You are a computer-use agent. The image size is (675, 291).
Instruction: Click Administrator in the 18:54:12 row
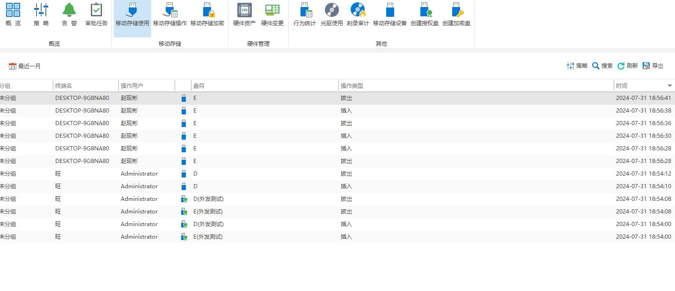pyautogui.click(x=139, y=174)
